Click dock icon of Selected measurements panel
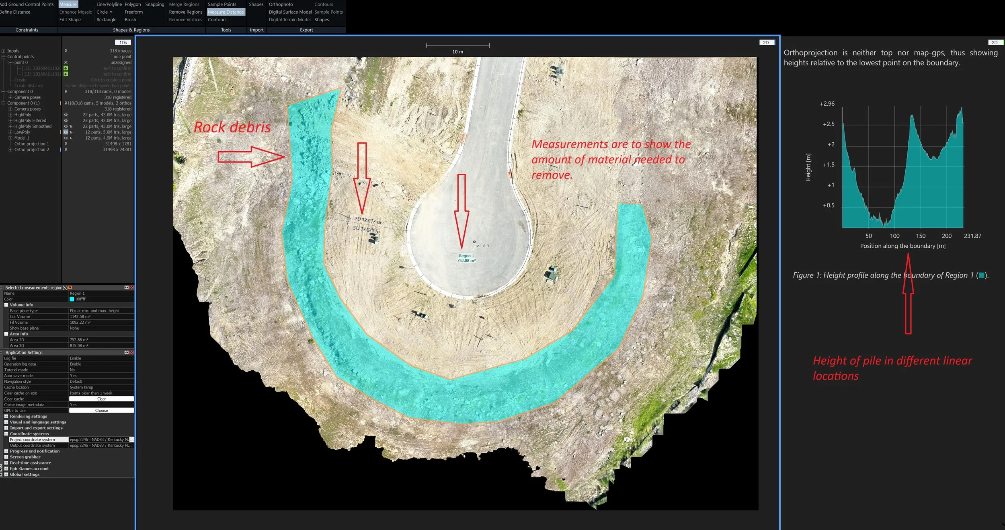Viewport: 1005px width, 530px height. pyautogui.click(x=126, y=288)
